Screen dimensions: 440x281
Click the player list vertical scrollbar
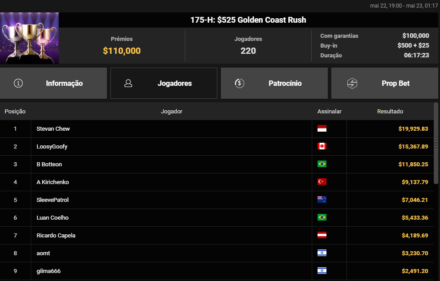pyautogui.click(x=436, y=143)
